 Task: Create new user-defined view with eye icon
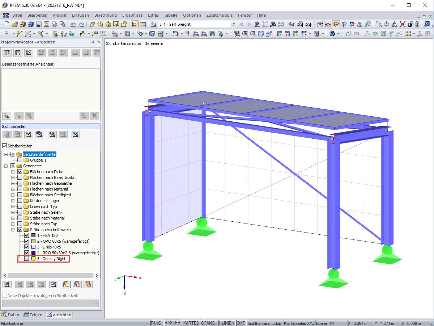click(x=7, y=116)
